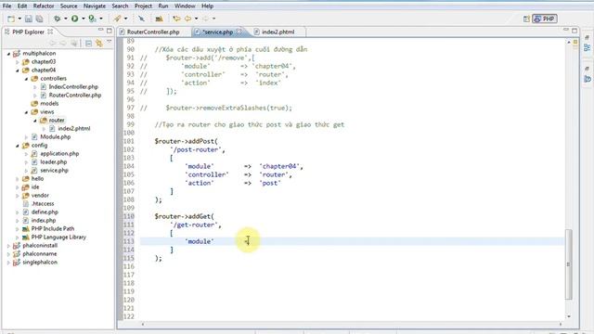Select .htaccess file in the tree
Viewport: 594px width, 334px height.
pos(43,204)
